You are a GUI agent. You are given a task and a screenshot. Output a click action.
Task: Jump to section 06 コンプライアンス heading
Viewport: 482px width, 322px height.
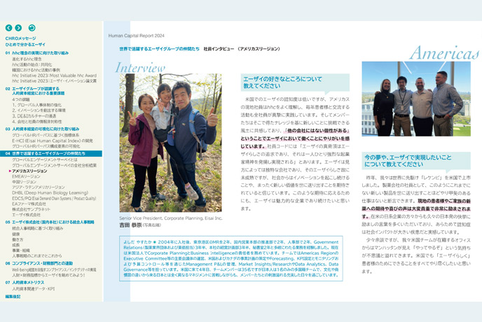pyautogui.click(x=39, y=263)
